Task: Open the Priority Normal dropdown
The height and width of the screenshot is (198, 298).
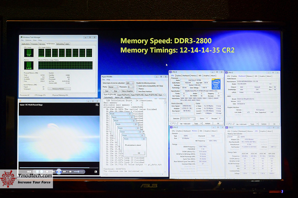Action: 113,87
